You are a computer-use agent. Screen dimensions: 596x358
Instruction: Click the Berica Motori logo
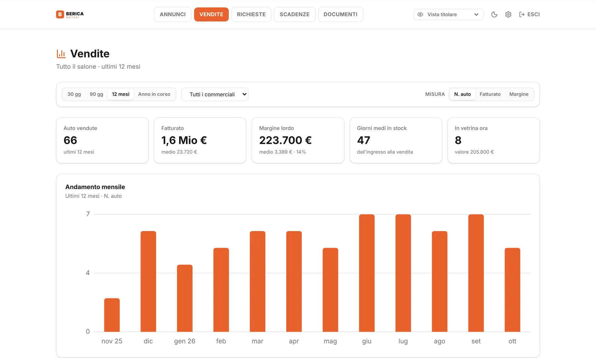coord(70,14)
